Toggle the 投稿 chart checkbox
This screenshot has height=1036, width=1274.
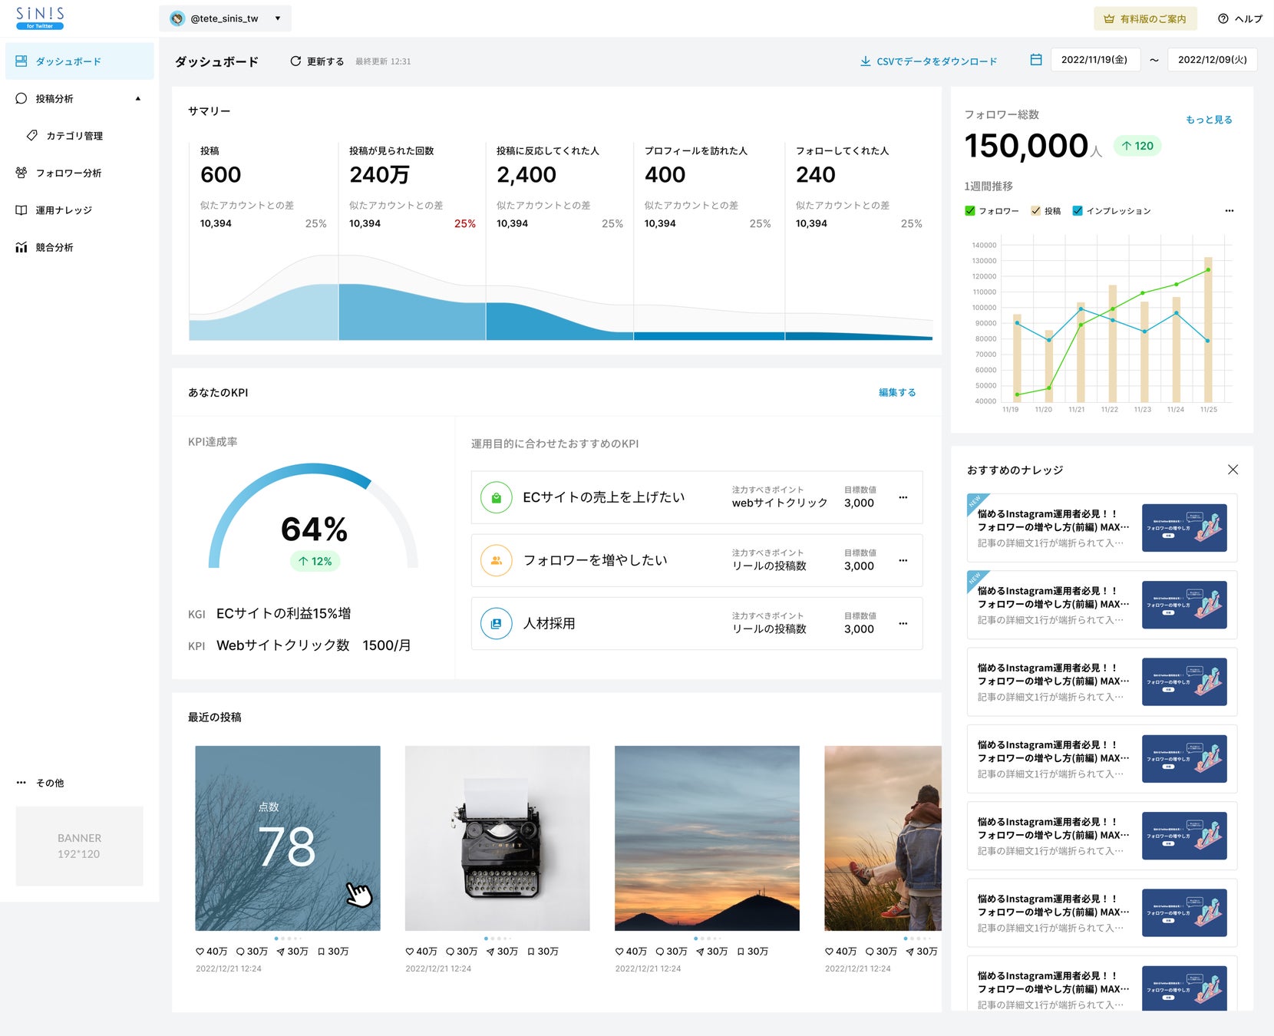pyautogui.click(x=1036, y=211)
